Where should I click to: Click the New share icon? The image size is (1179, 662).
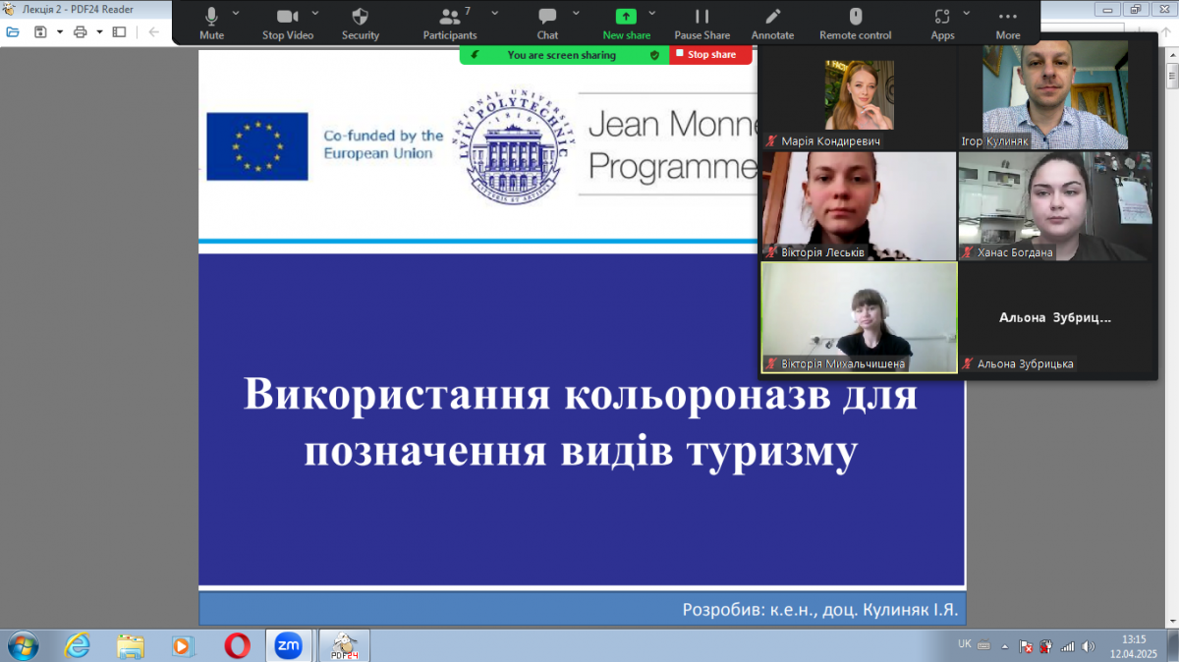626,17
